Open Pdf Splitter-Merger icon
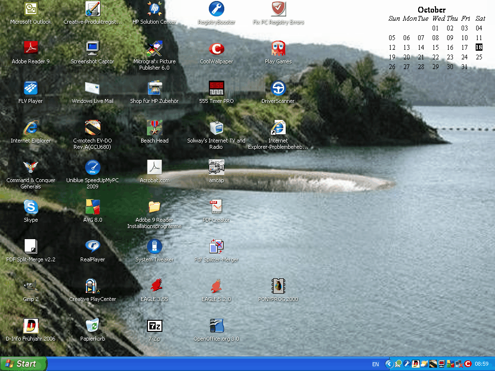495x371 pixels. [216, 246]
